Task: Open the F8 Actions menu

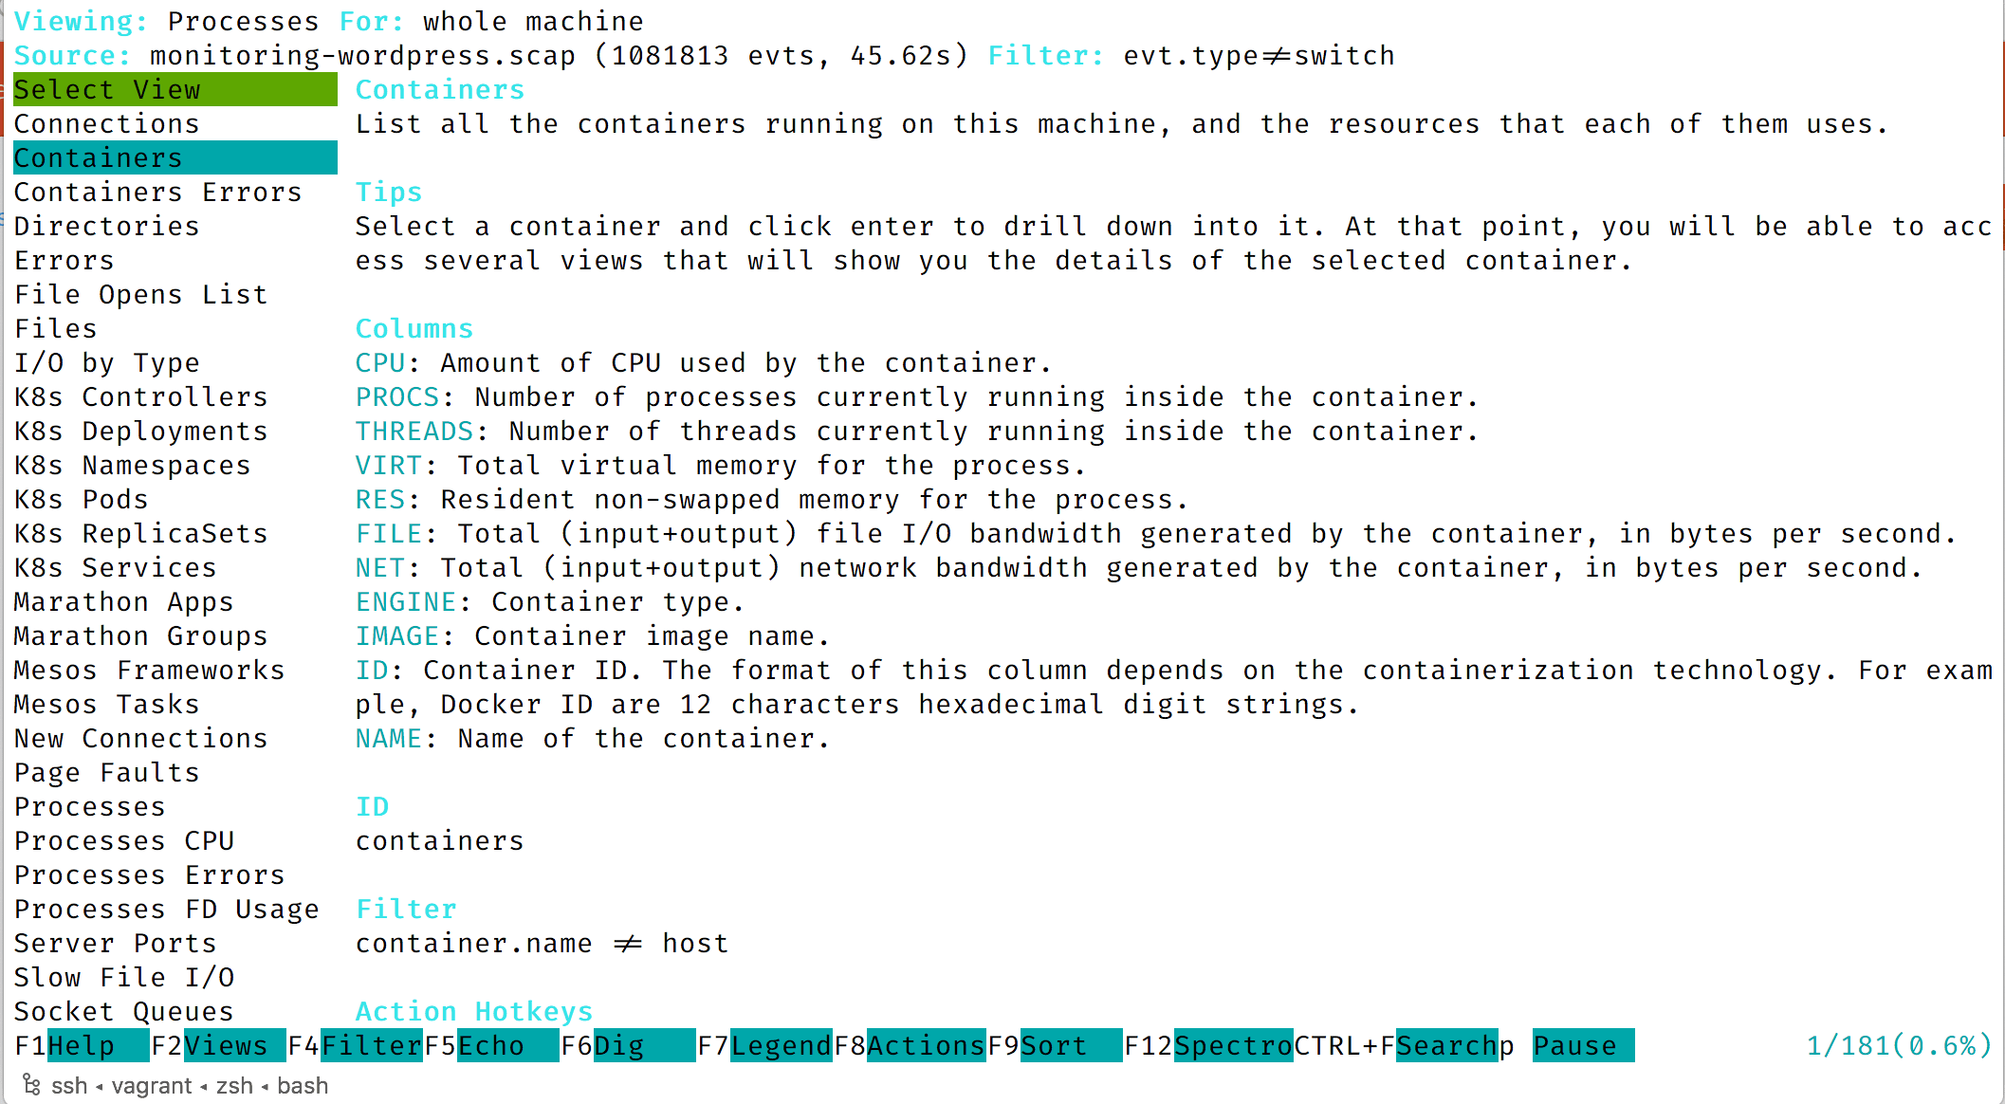Action: pos(926,1045)
